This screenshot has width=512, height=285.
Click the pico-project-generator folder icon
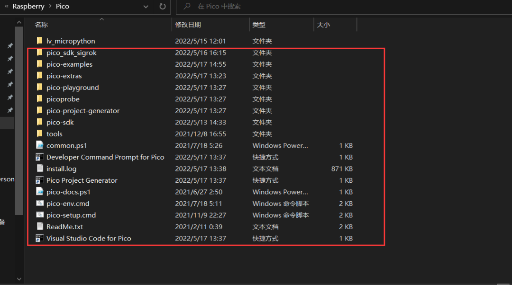point(39,110)
